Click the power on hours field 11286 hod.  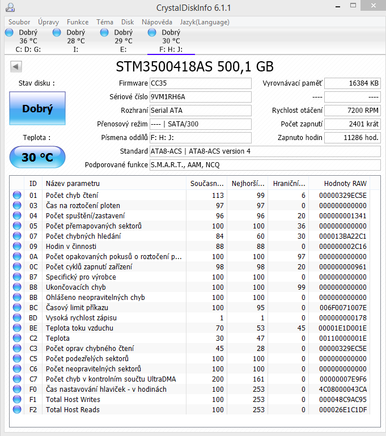(x=353, y=138)
